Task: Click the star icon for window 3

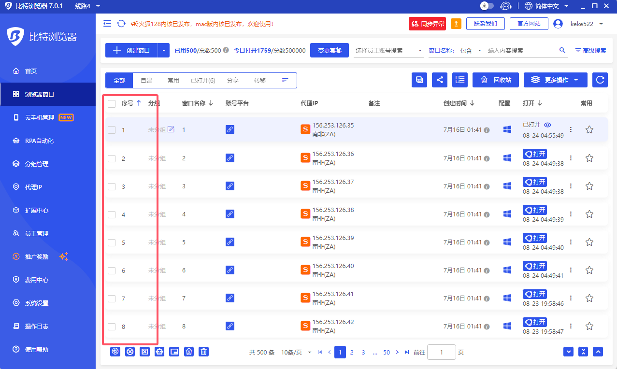Action: tap(589, 186)
